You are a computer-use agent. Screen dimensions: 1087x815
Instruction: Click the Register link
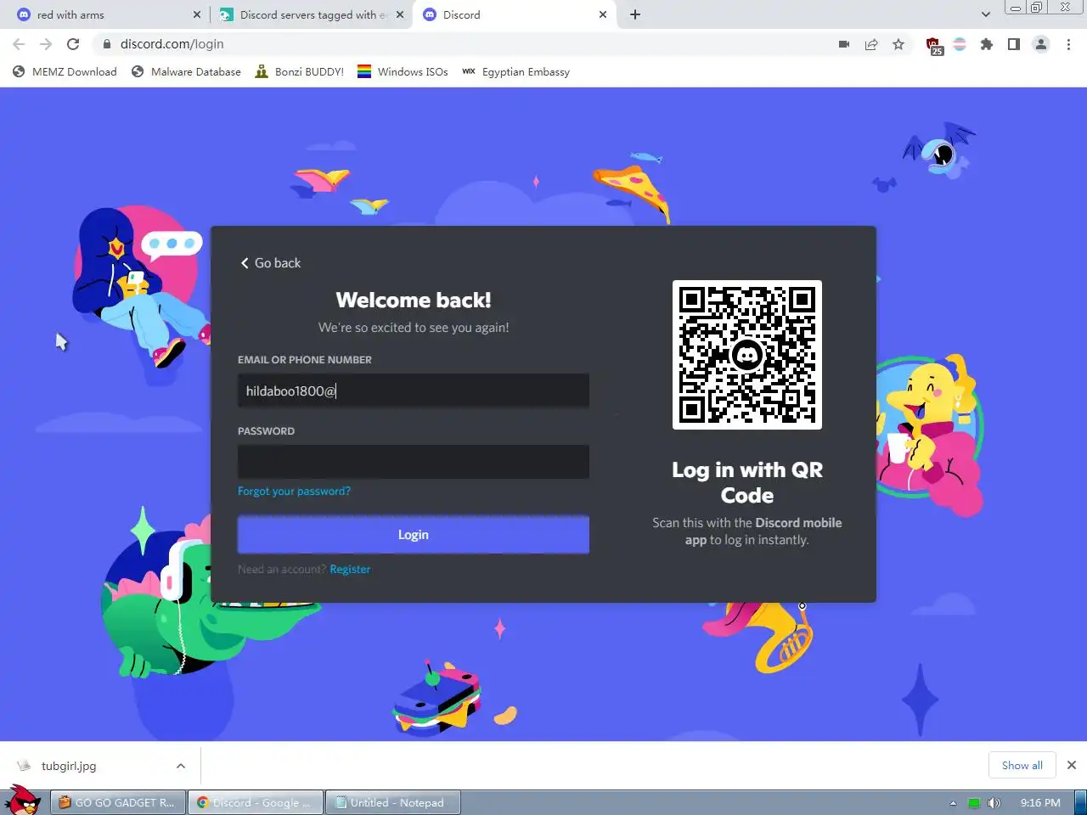click(x=350, y=570)
